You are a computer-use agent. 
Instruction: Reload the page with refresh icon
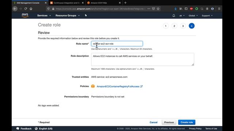26,9
